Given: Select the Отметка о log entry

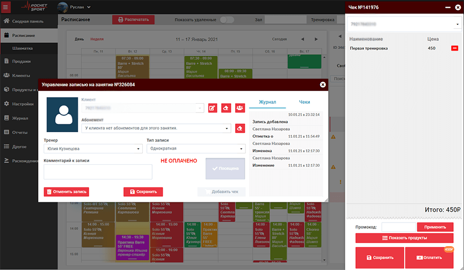Looking at the screenshot, I should point(286,136).
